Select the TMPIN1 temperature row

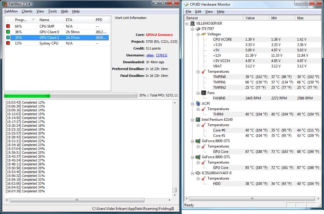pyautogui.click(x=267, y=82)
